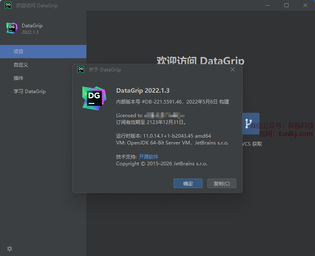The height and width of the screenshot is (256, 315).
Task: Click the 2022.1.3 version under sidebar DataGrip
Action: (30, 32)
